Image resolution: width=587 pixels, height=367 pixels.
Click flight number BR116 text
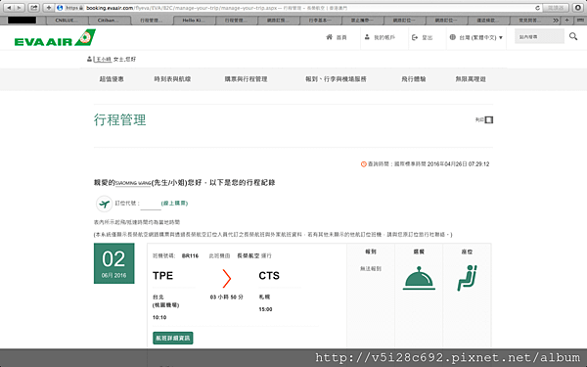190,255
